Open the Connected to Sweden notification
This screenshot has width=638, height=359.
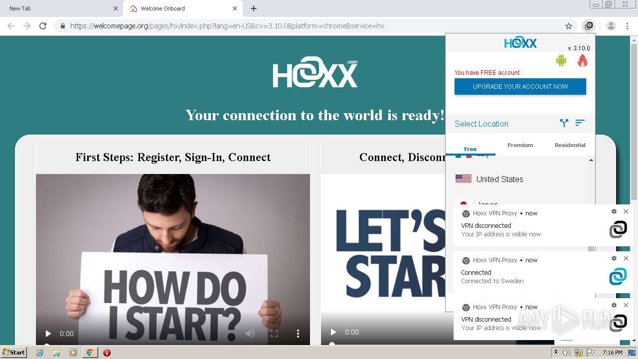click(543, 272)
